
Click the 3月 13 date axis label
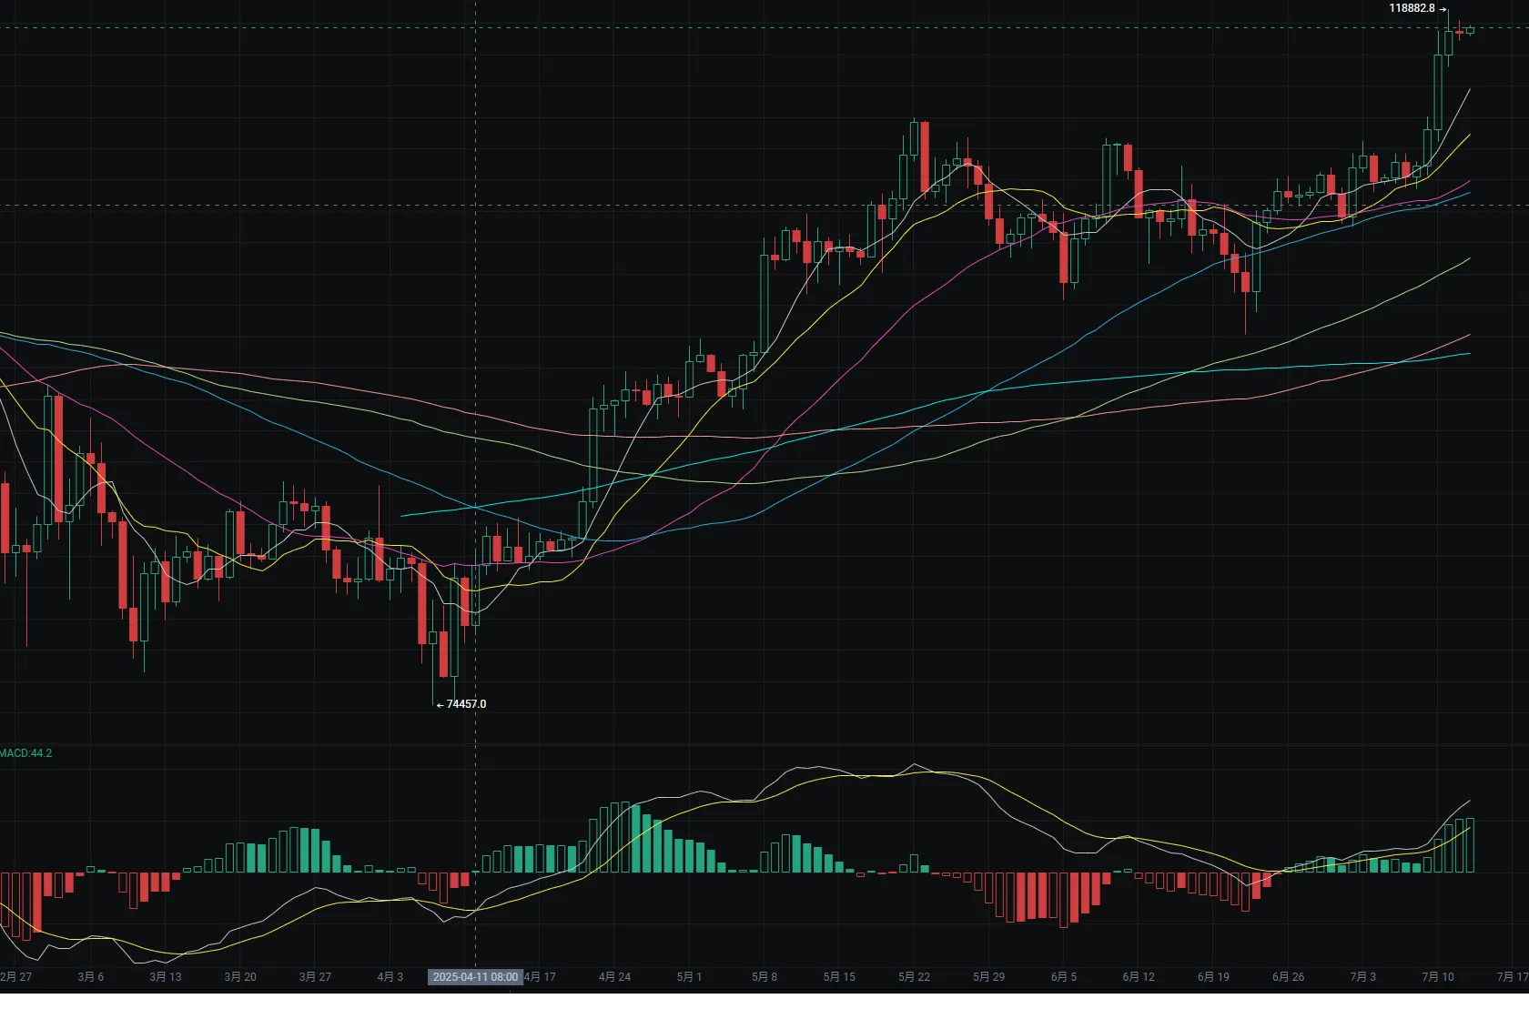point(166,977)
